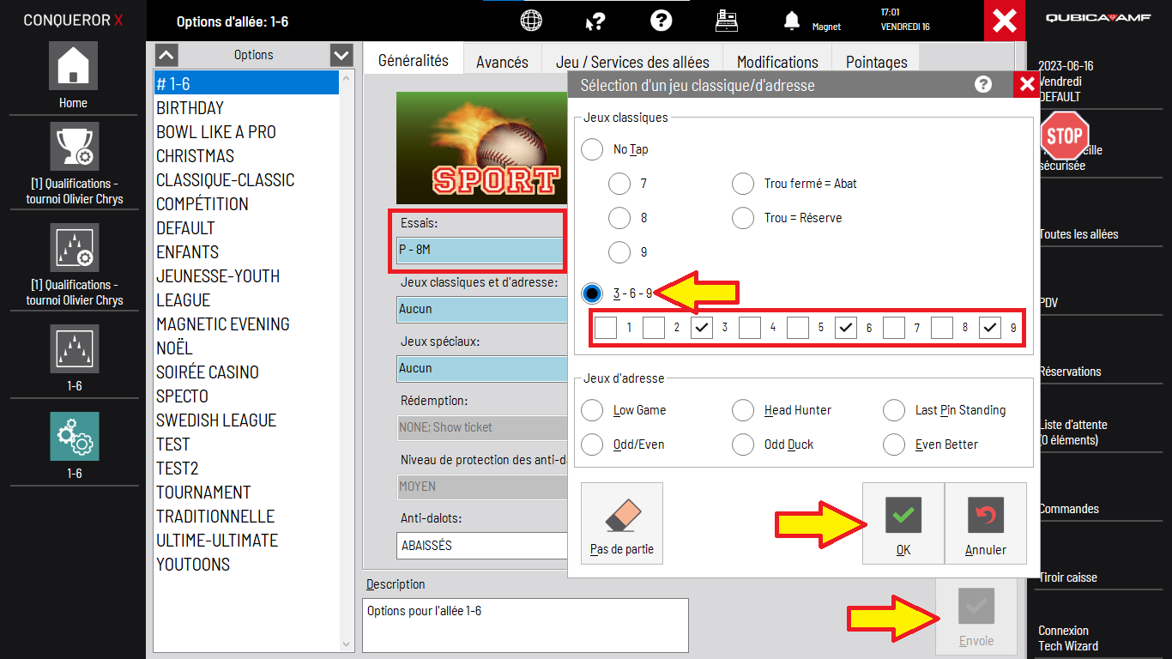
Task: Open Jeux classiques et d'adresse dropdown
Action: coord(480,309)
